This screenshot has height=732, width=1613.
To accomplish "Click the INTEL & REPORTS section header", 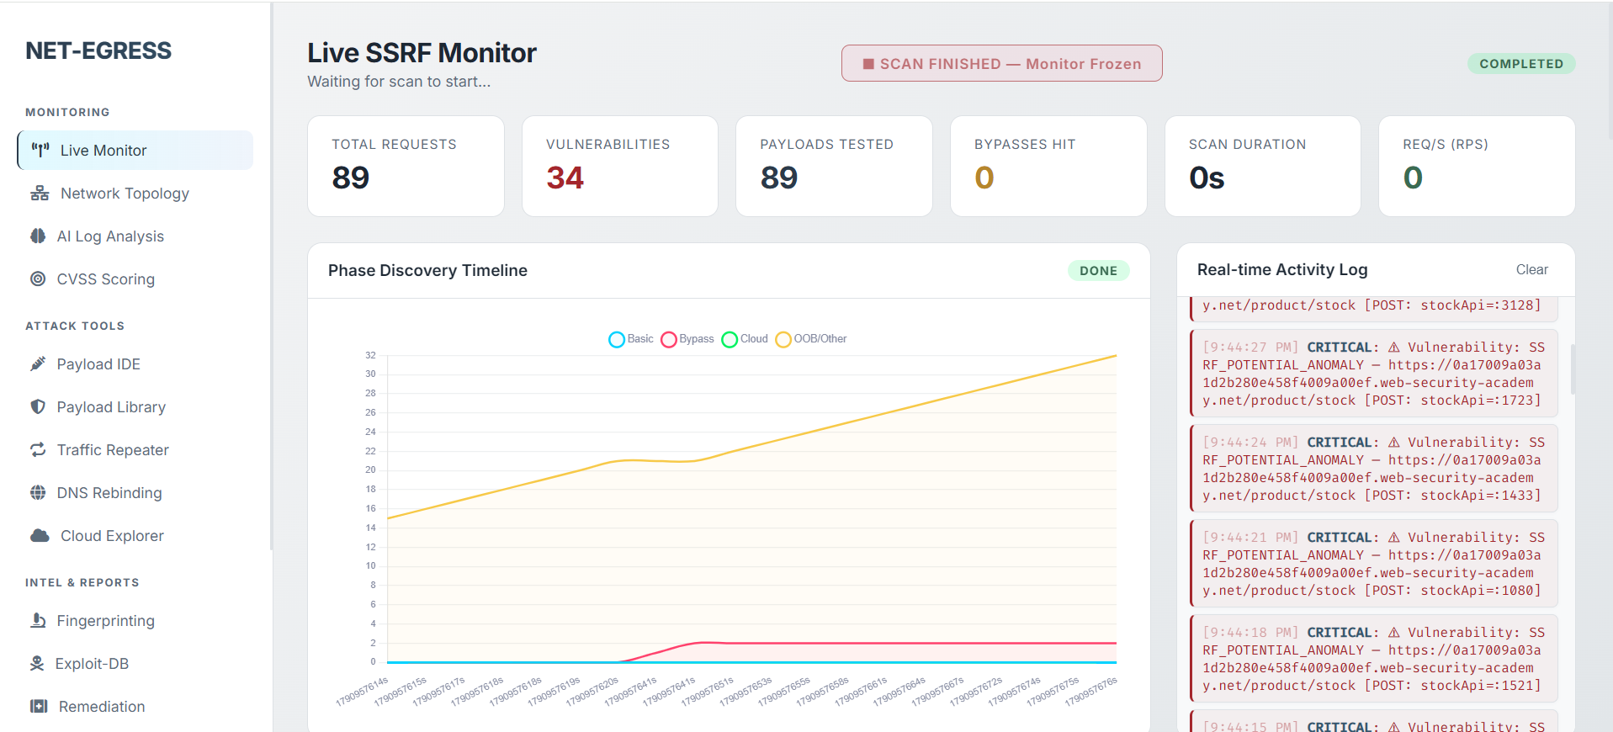I will coord(82,583).
